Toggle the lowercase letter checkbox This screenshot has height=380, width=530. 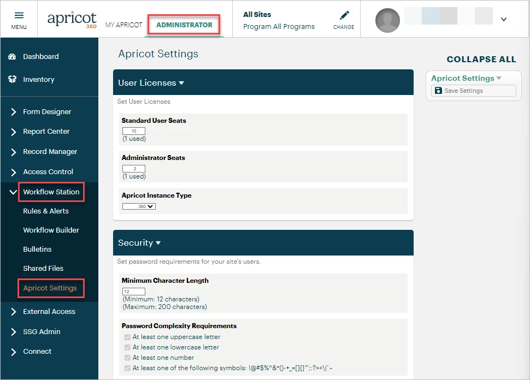[x=127, y=348]
